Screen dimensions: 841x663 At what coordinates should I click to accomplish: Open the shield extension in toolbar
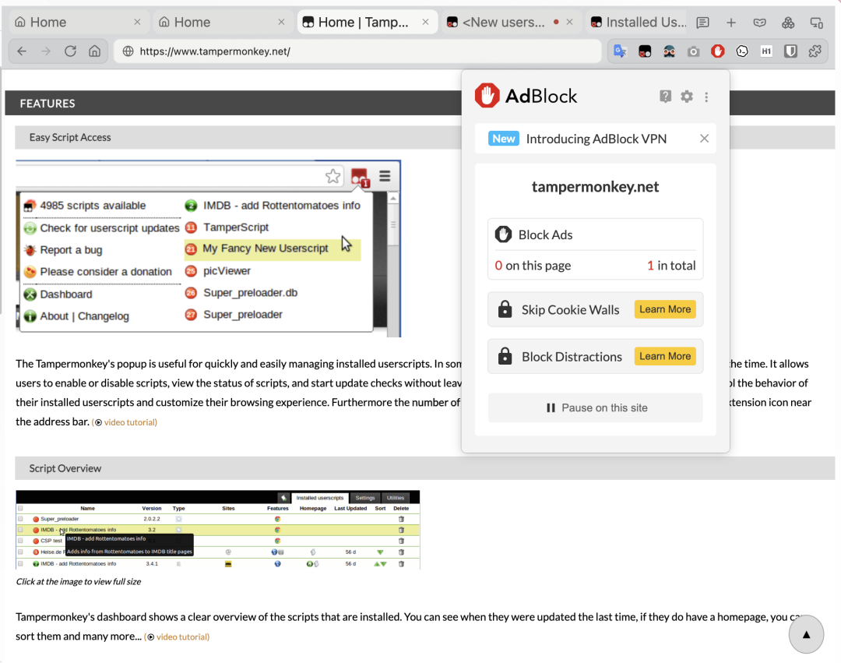coord(790,51)
